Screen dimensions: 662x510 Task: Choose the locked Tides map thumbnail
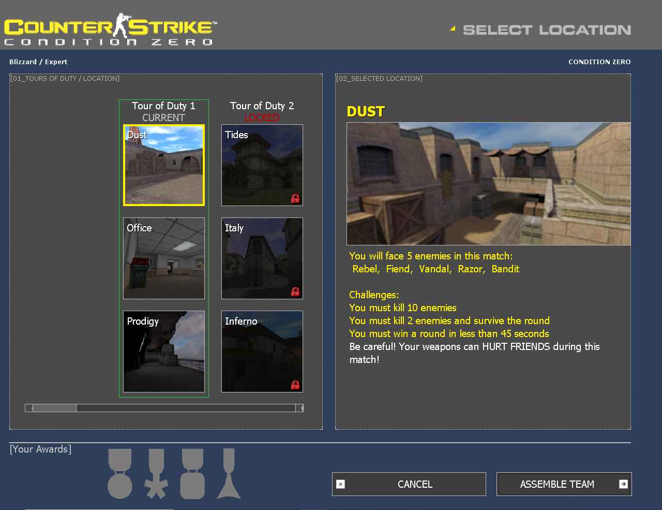[262, 165]
